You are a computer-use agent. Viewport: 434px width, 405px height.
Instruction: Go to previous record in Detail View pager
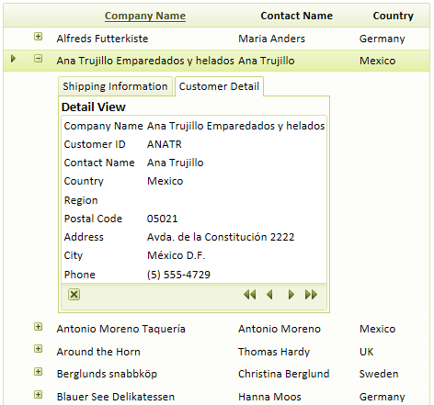(269, 295)
